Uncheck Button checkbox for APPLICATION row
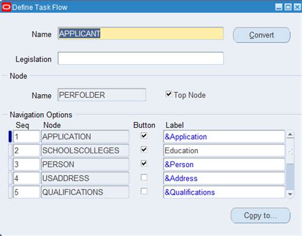302x236 pixels. click(144, 135)
